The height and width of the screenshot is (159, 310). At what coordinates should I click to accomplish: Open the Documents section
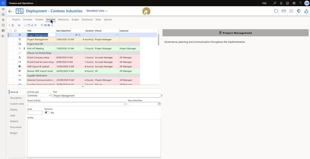pyautogui.click(x=16, y=127)
